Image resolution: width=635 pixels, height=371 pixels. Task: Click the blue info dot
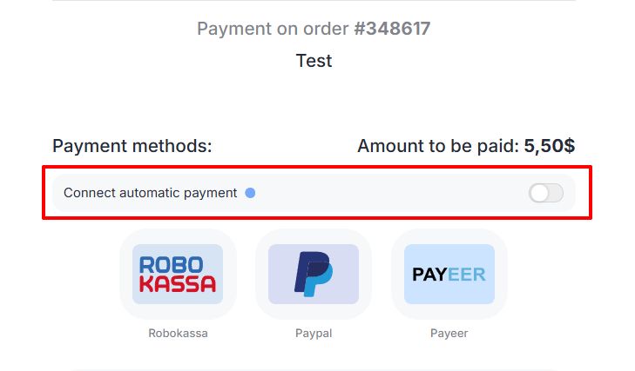[x=250, y=193]
